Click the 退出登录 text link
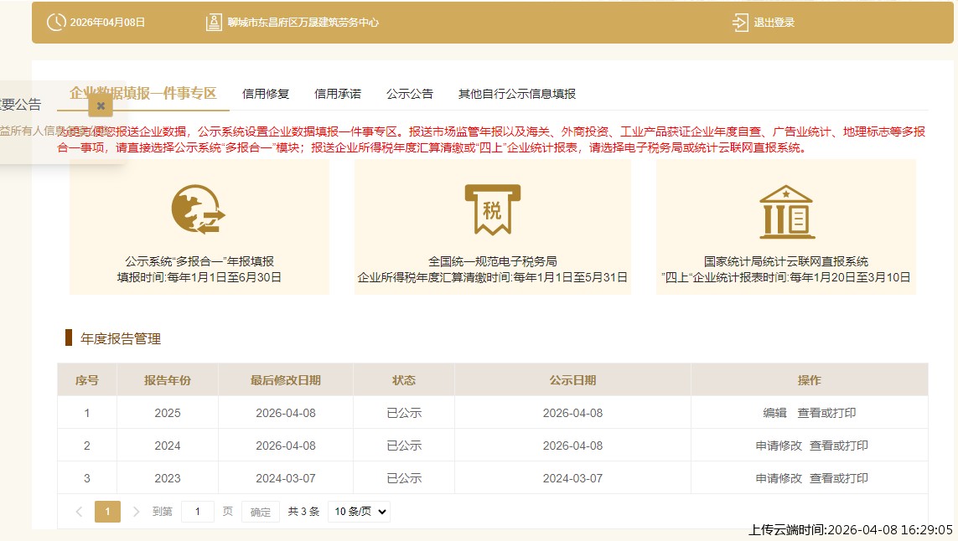This screenshot has width=958, height=541. coord(774,23)
